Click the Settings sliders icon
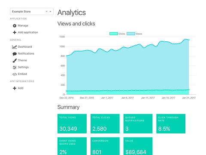This screenshot has width=206, height=155. pyautogui.click(x=15, y=67)
